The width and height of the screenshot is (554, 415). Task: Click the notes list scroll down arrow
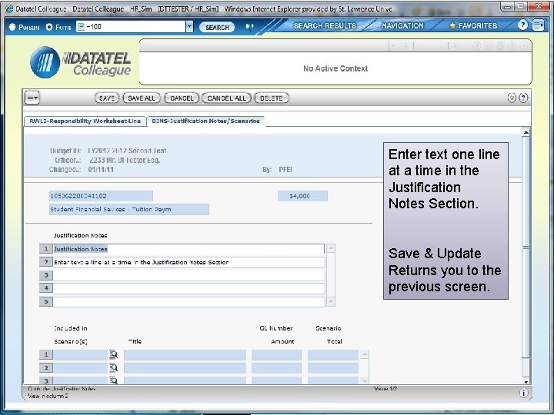click(331, 302)
